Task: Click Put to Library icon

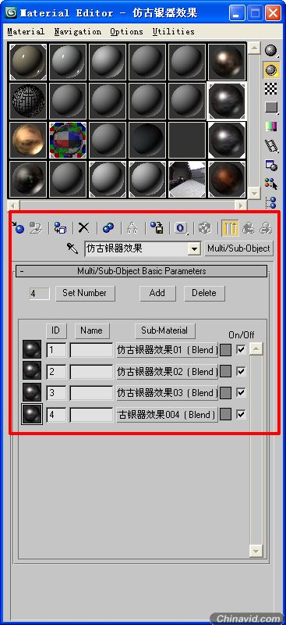Action: tap(157, 227)
